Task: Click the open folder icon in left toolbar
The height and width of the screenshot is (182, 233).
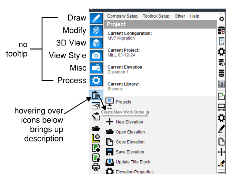Action: click(x=96, y=128)
